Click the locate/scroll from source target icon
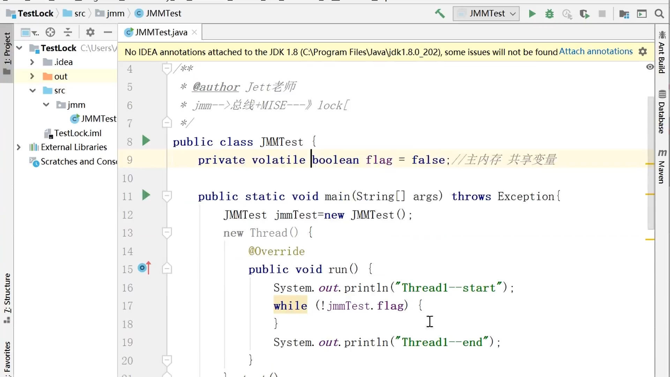 [x=50, y=32]
